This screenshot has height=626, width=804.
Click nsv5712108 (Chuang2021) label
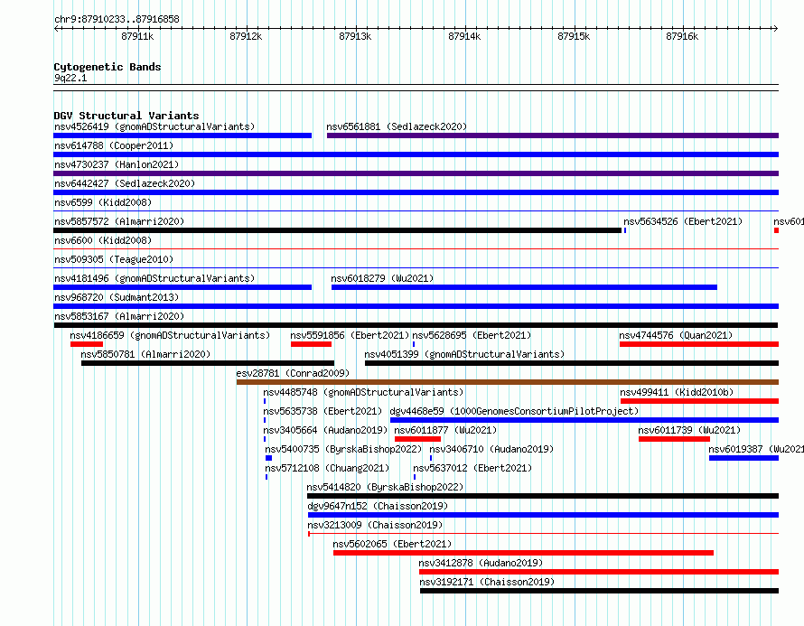(327, 468)
